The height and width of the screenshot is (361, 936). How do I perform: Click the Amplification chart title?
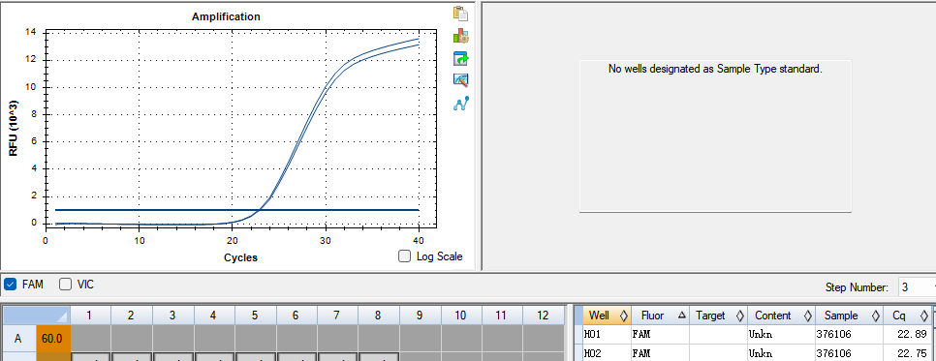click(x=226, y=16)
